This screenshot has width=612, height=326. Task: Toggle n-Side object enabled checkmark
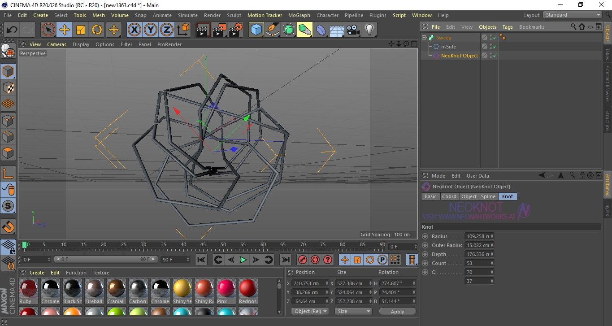[x=495, y=47]
